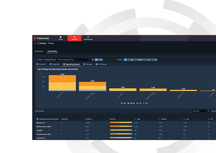The width and height of the screenshot is (216, 153).
Task: Click the Tanium logo icon
Action: click(x=35, y=38)
